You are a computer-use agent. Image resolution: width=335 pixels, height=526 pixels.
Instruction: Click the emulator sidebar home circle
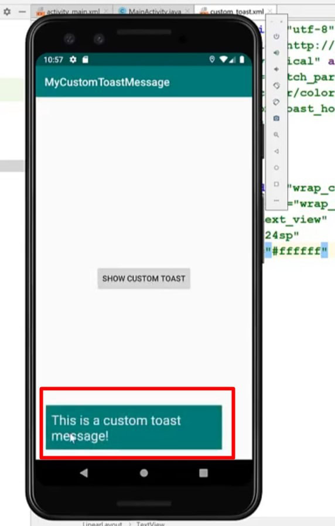(276, 168)
